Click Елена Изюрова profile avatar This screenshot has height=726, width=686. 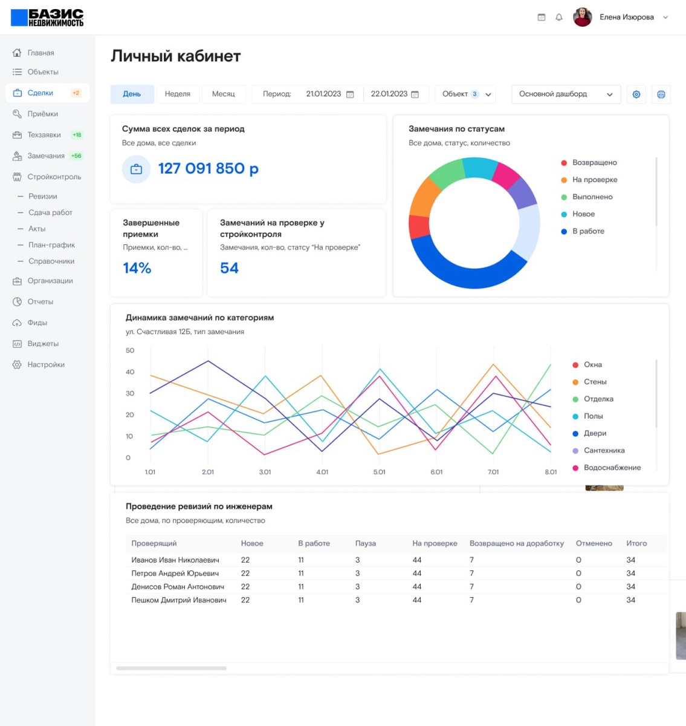(x=583, y=17)
